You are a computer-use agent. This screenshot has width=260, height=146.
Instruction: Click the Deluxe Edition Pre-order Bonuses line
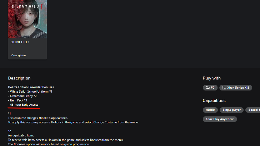pyautogui.click(x=31, y=87)
